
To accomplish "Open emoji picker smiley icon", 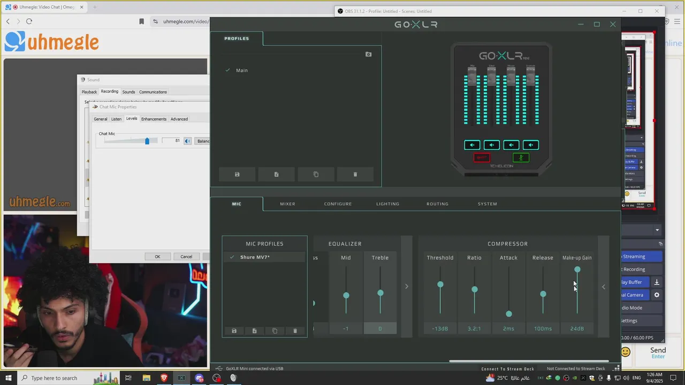I will [626, 351].
